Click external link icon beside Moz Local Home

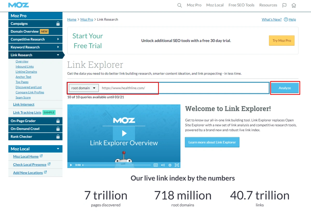(x=41, y=156)
